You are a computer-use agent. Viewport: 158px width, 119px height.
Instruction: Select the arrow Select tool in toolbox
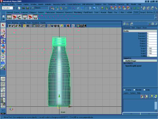pyautogui.click(x=3, y=25)
